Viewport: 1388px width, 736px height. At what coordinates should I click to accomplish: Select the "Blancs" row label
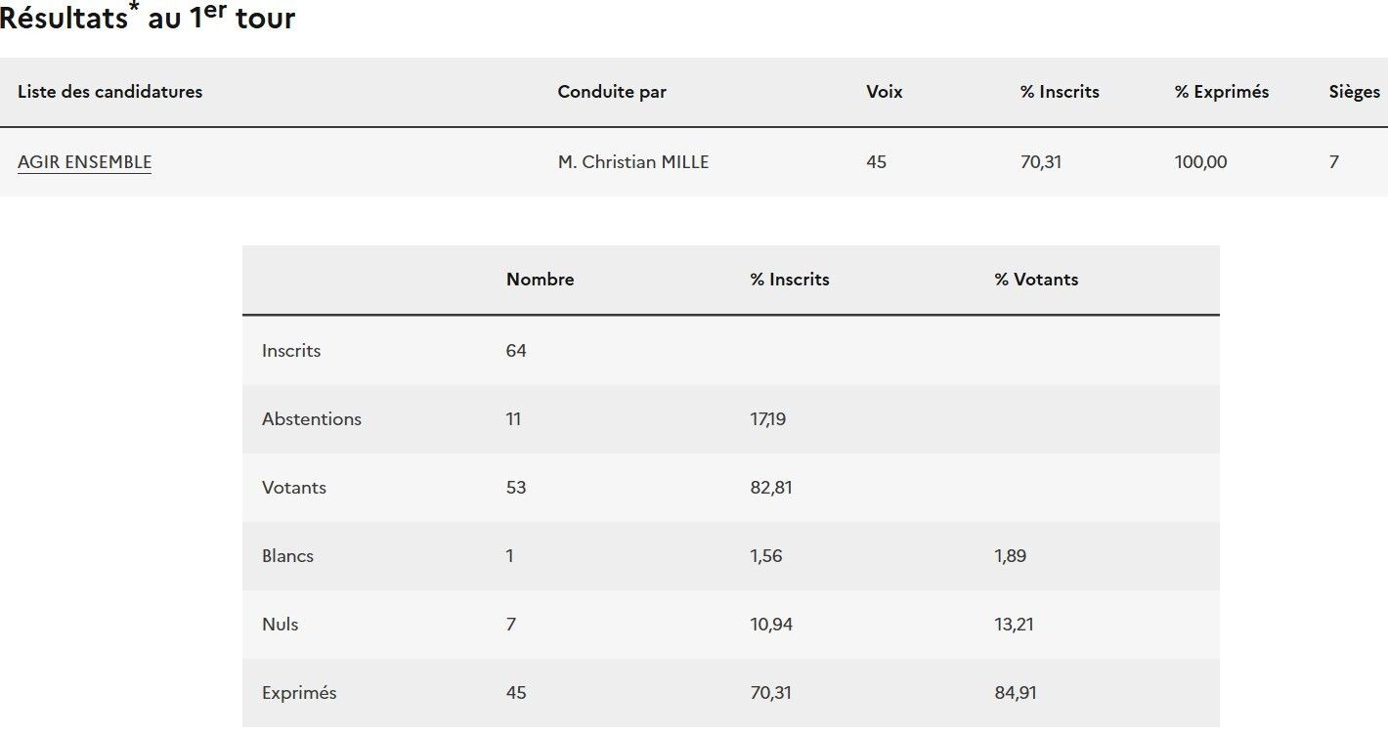287,556
